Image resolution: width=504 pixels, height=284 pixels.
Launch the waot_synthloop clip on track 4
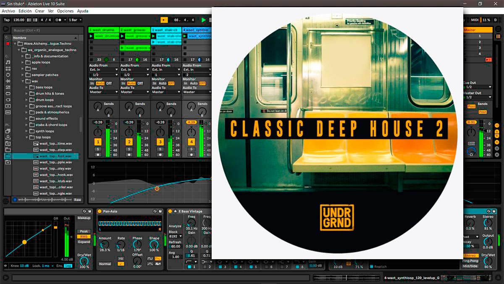click(x=185, y=36)
